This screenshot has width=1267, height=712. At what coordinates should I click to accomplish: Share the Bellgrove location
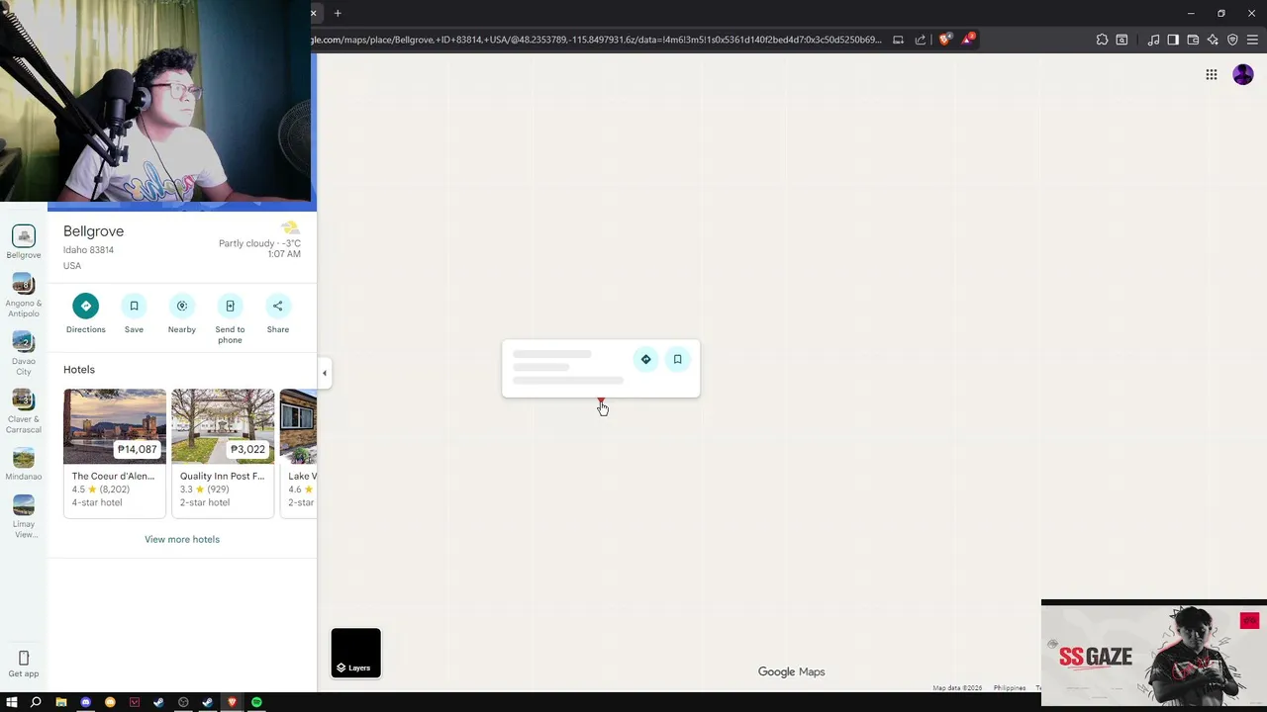[278, 306]
